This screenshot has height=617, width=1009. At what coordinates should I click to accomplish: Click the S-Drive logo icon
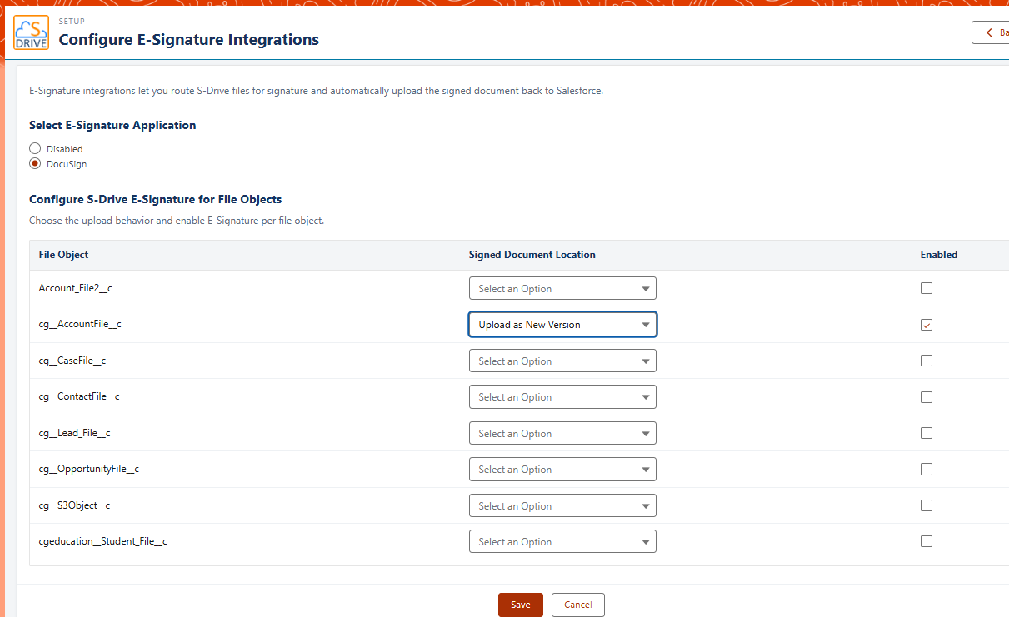point(32,32)
